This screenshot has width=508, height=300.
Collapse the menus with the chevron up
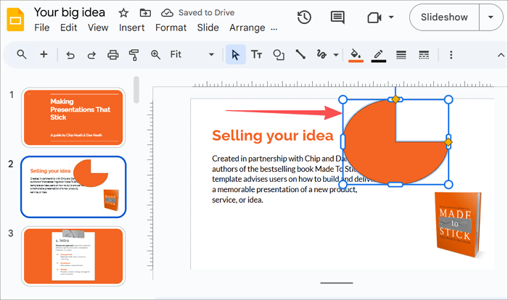(x=501, y=54)
